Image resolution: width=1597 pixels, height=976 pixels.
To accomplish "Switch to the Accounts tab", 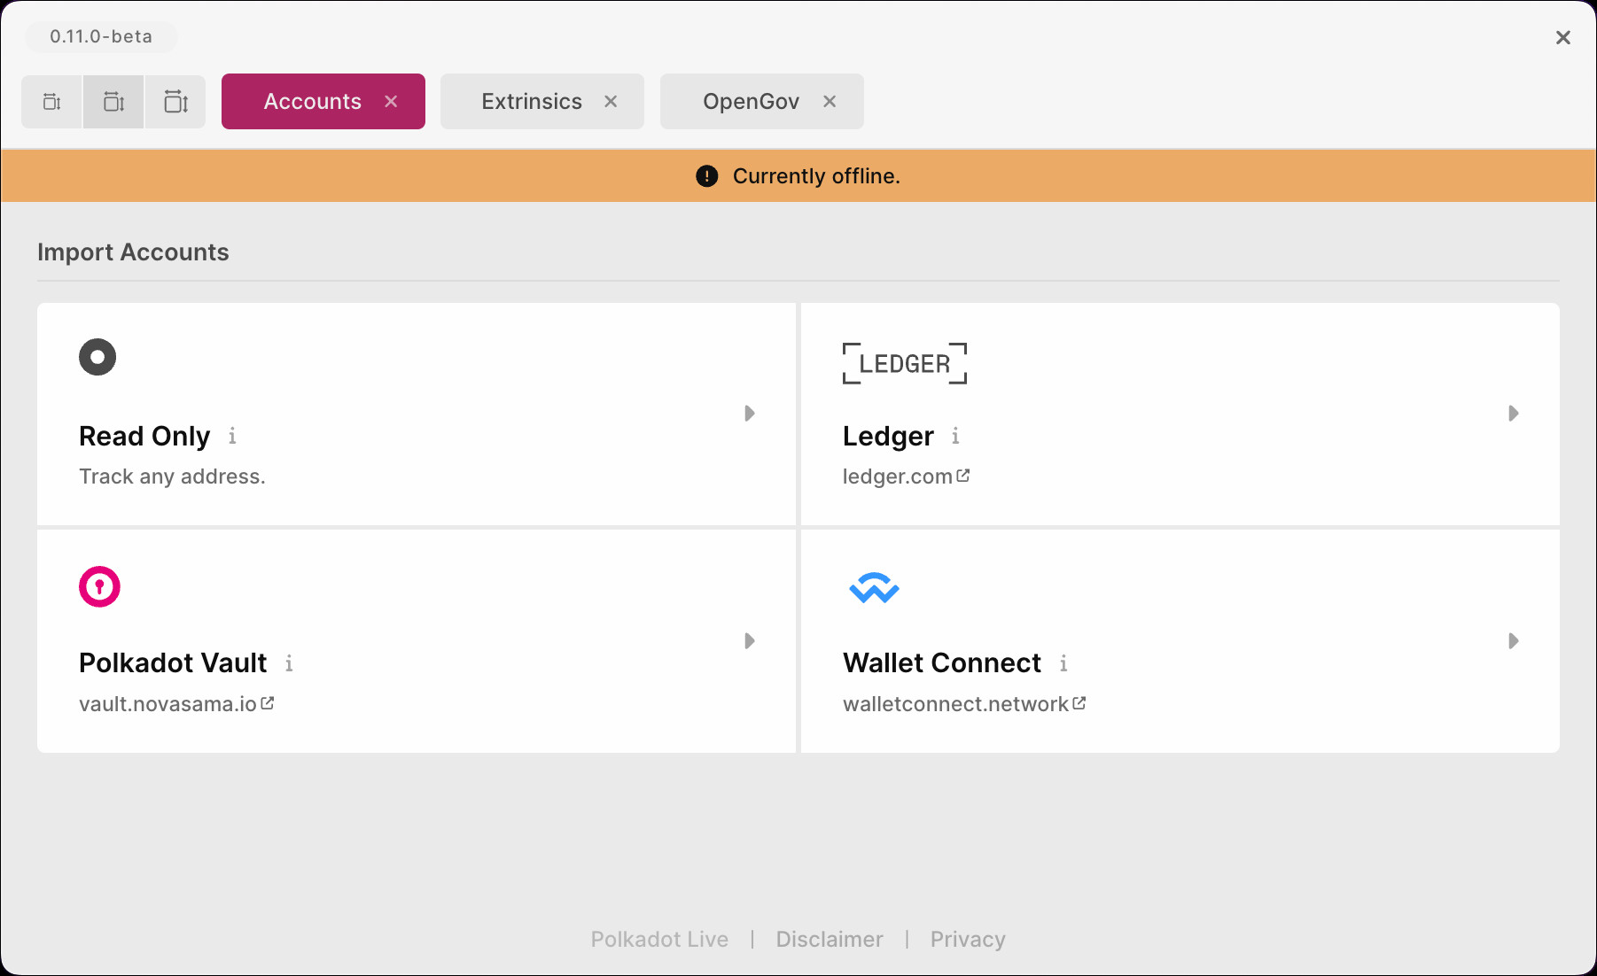I will click(312, 102).
